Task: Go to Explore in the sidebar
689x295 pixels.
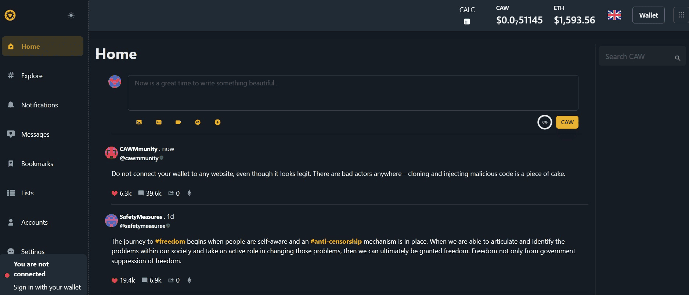Action: pos(32,76)
